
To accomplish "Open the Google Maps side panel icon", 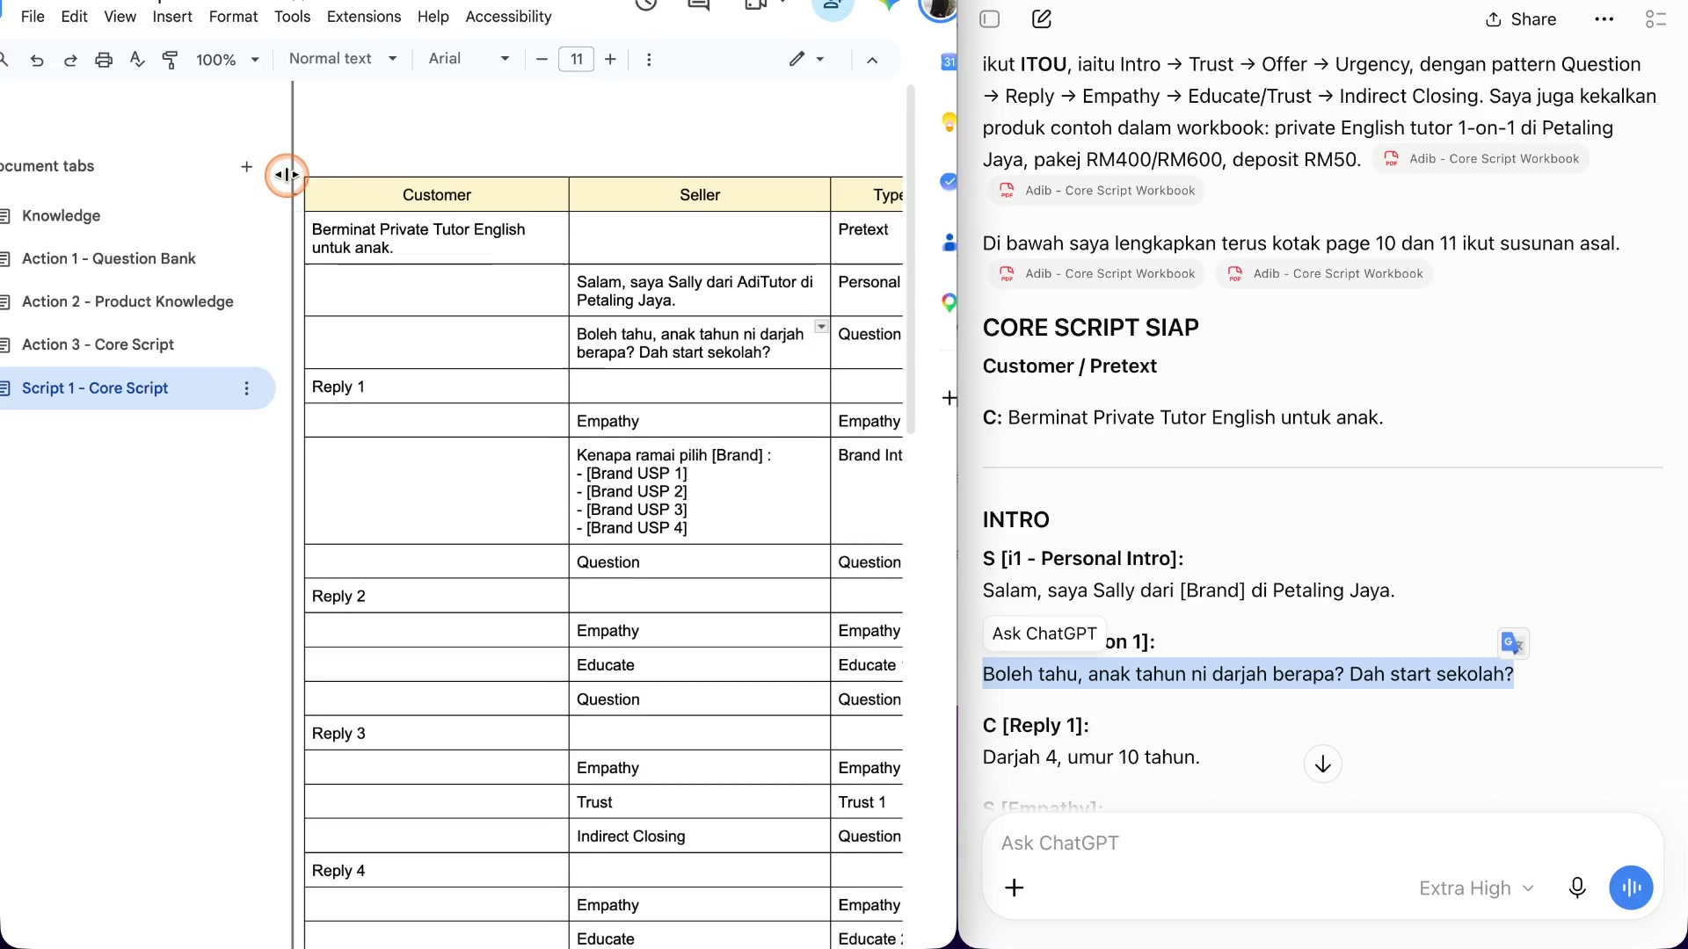I will [949, 303].
